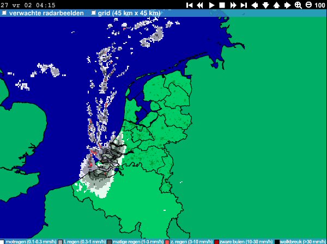Click the 'zware buien (10-30 mm/h)' legend text
This screenshot has height=244, width=327.
click(246, 242)
